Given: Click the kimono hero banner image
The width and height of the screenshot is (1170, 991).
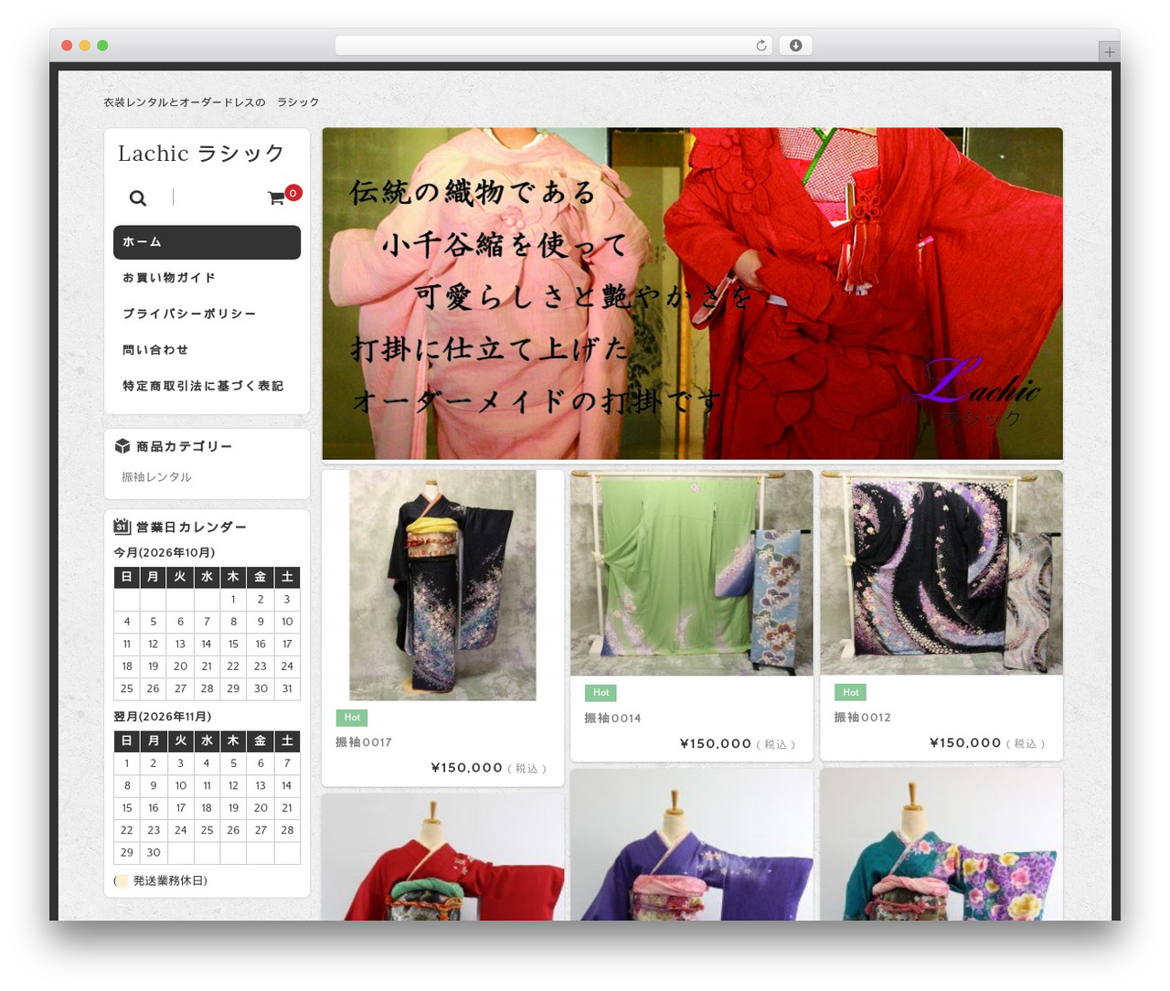Looking at the screenshot, I should pyautogui.click(x=692, y=293).
